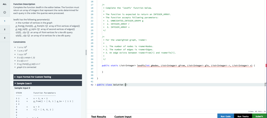Click the info circle icon in sidebar
This screenshot has width=267, height=118.
tap(5, 13)
